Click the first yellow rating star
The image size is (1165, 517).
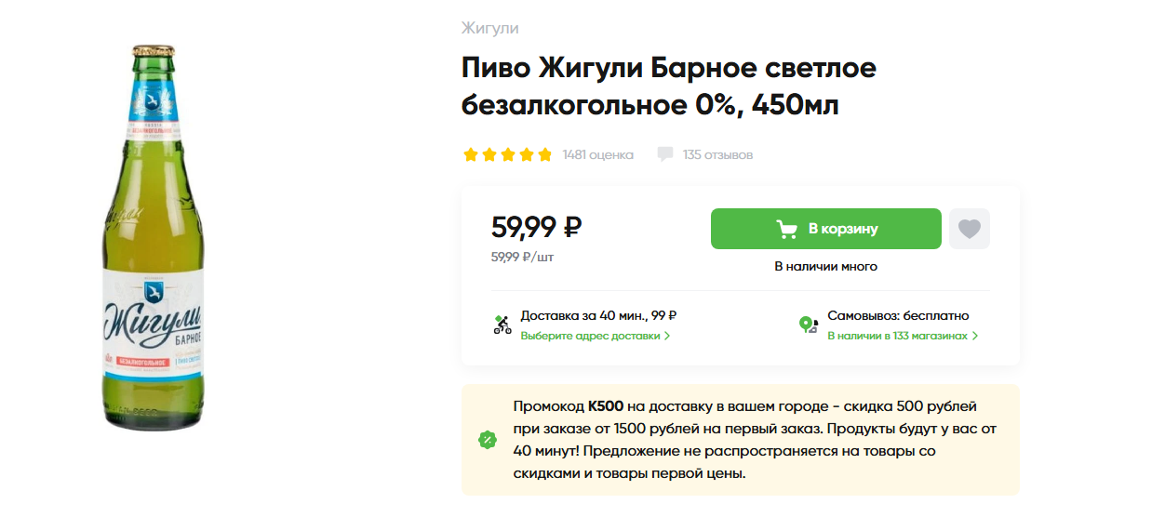click(471, 154)
